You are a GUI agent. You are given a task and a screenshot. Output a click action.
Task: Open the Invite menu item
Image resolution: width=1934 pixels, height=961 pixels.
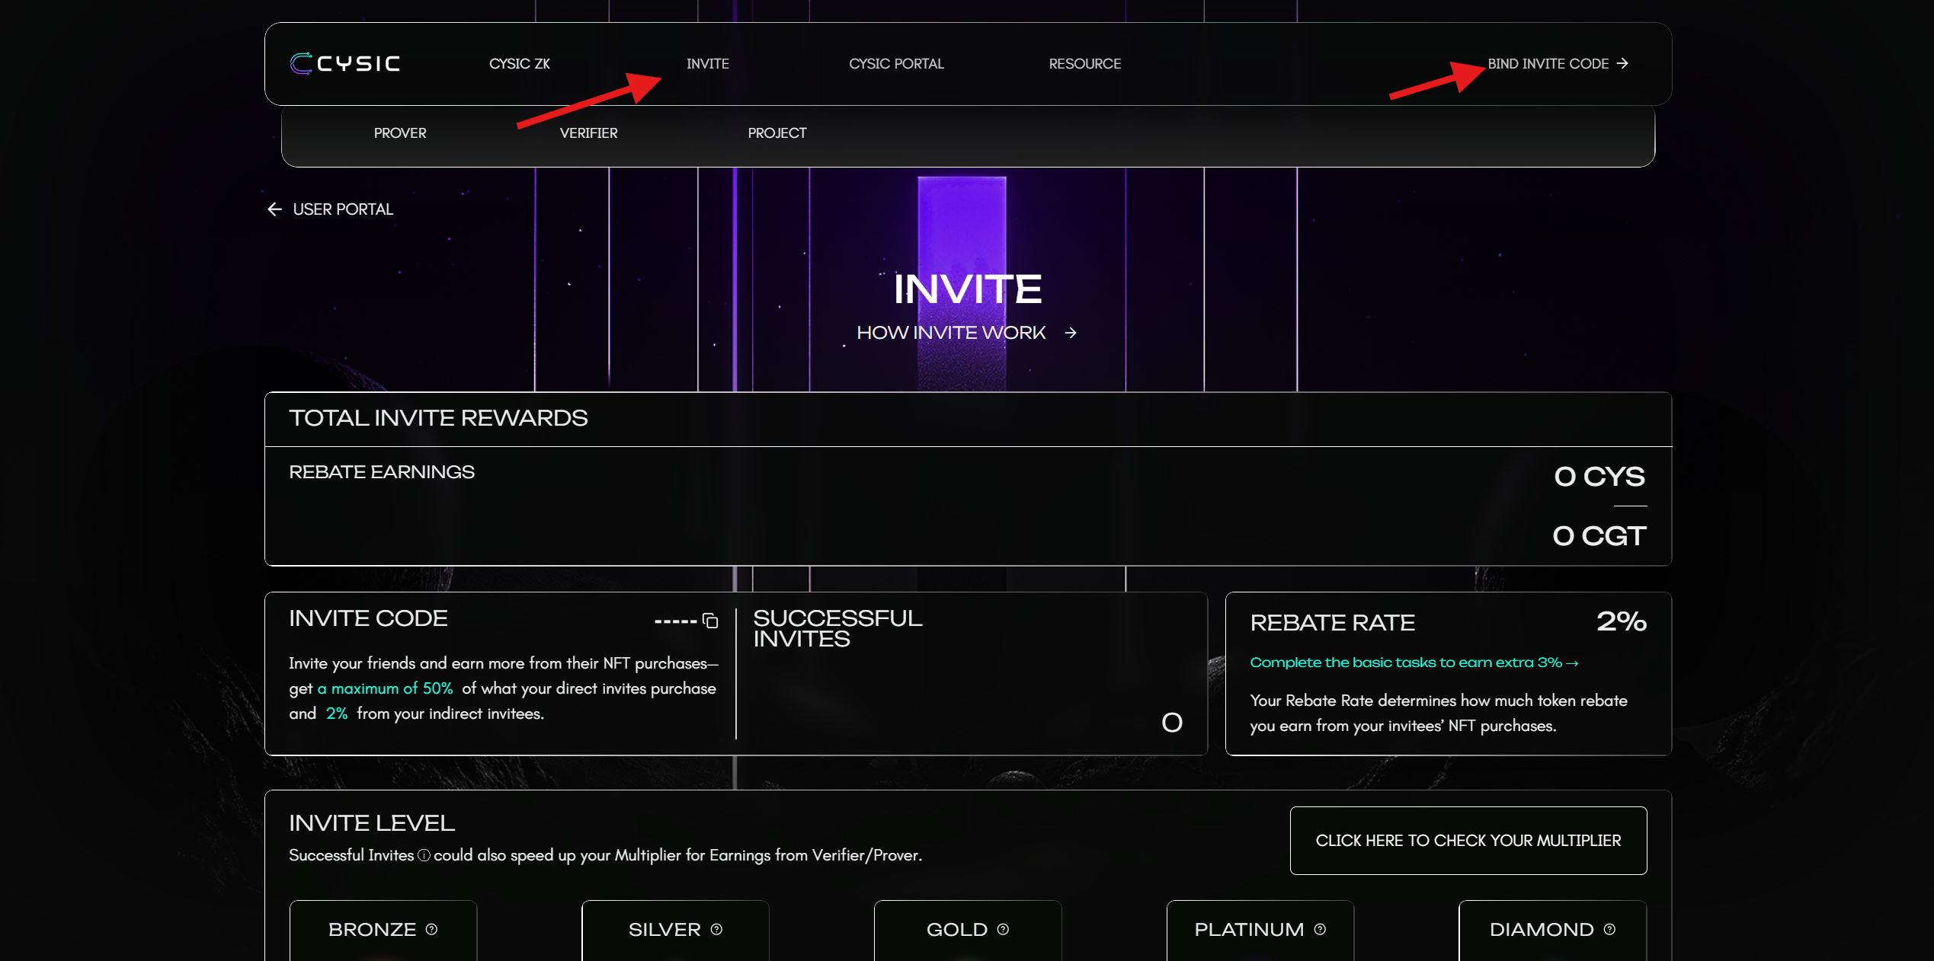pos(708,64)
